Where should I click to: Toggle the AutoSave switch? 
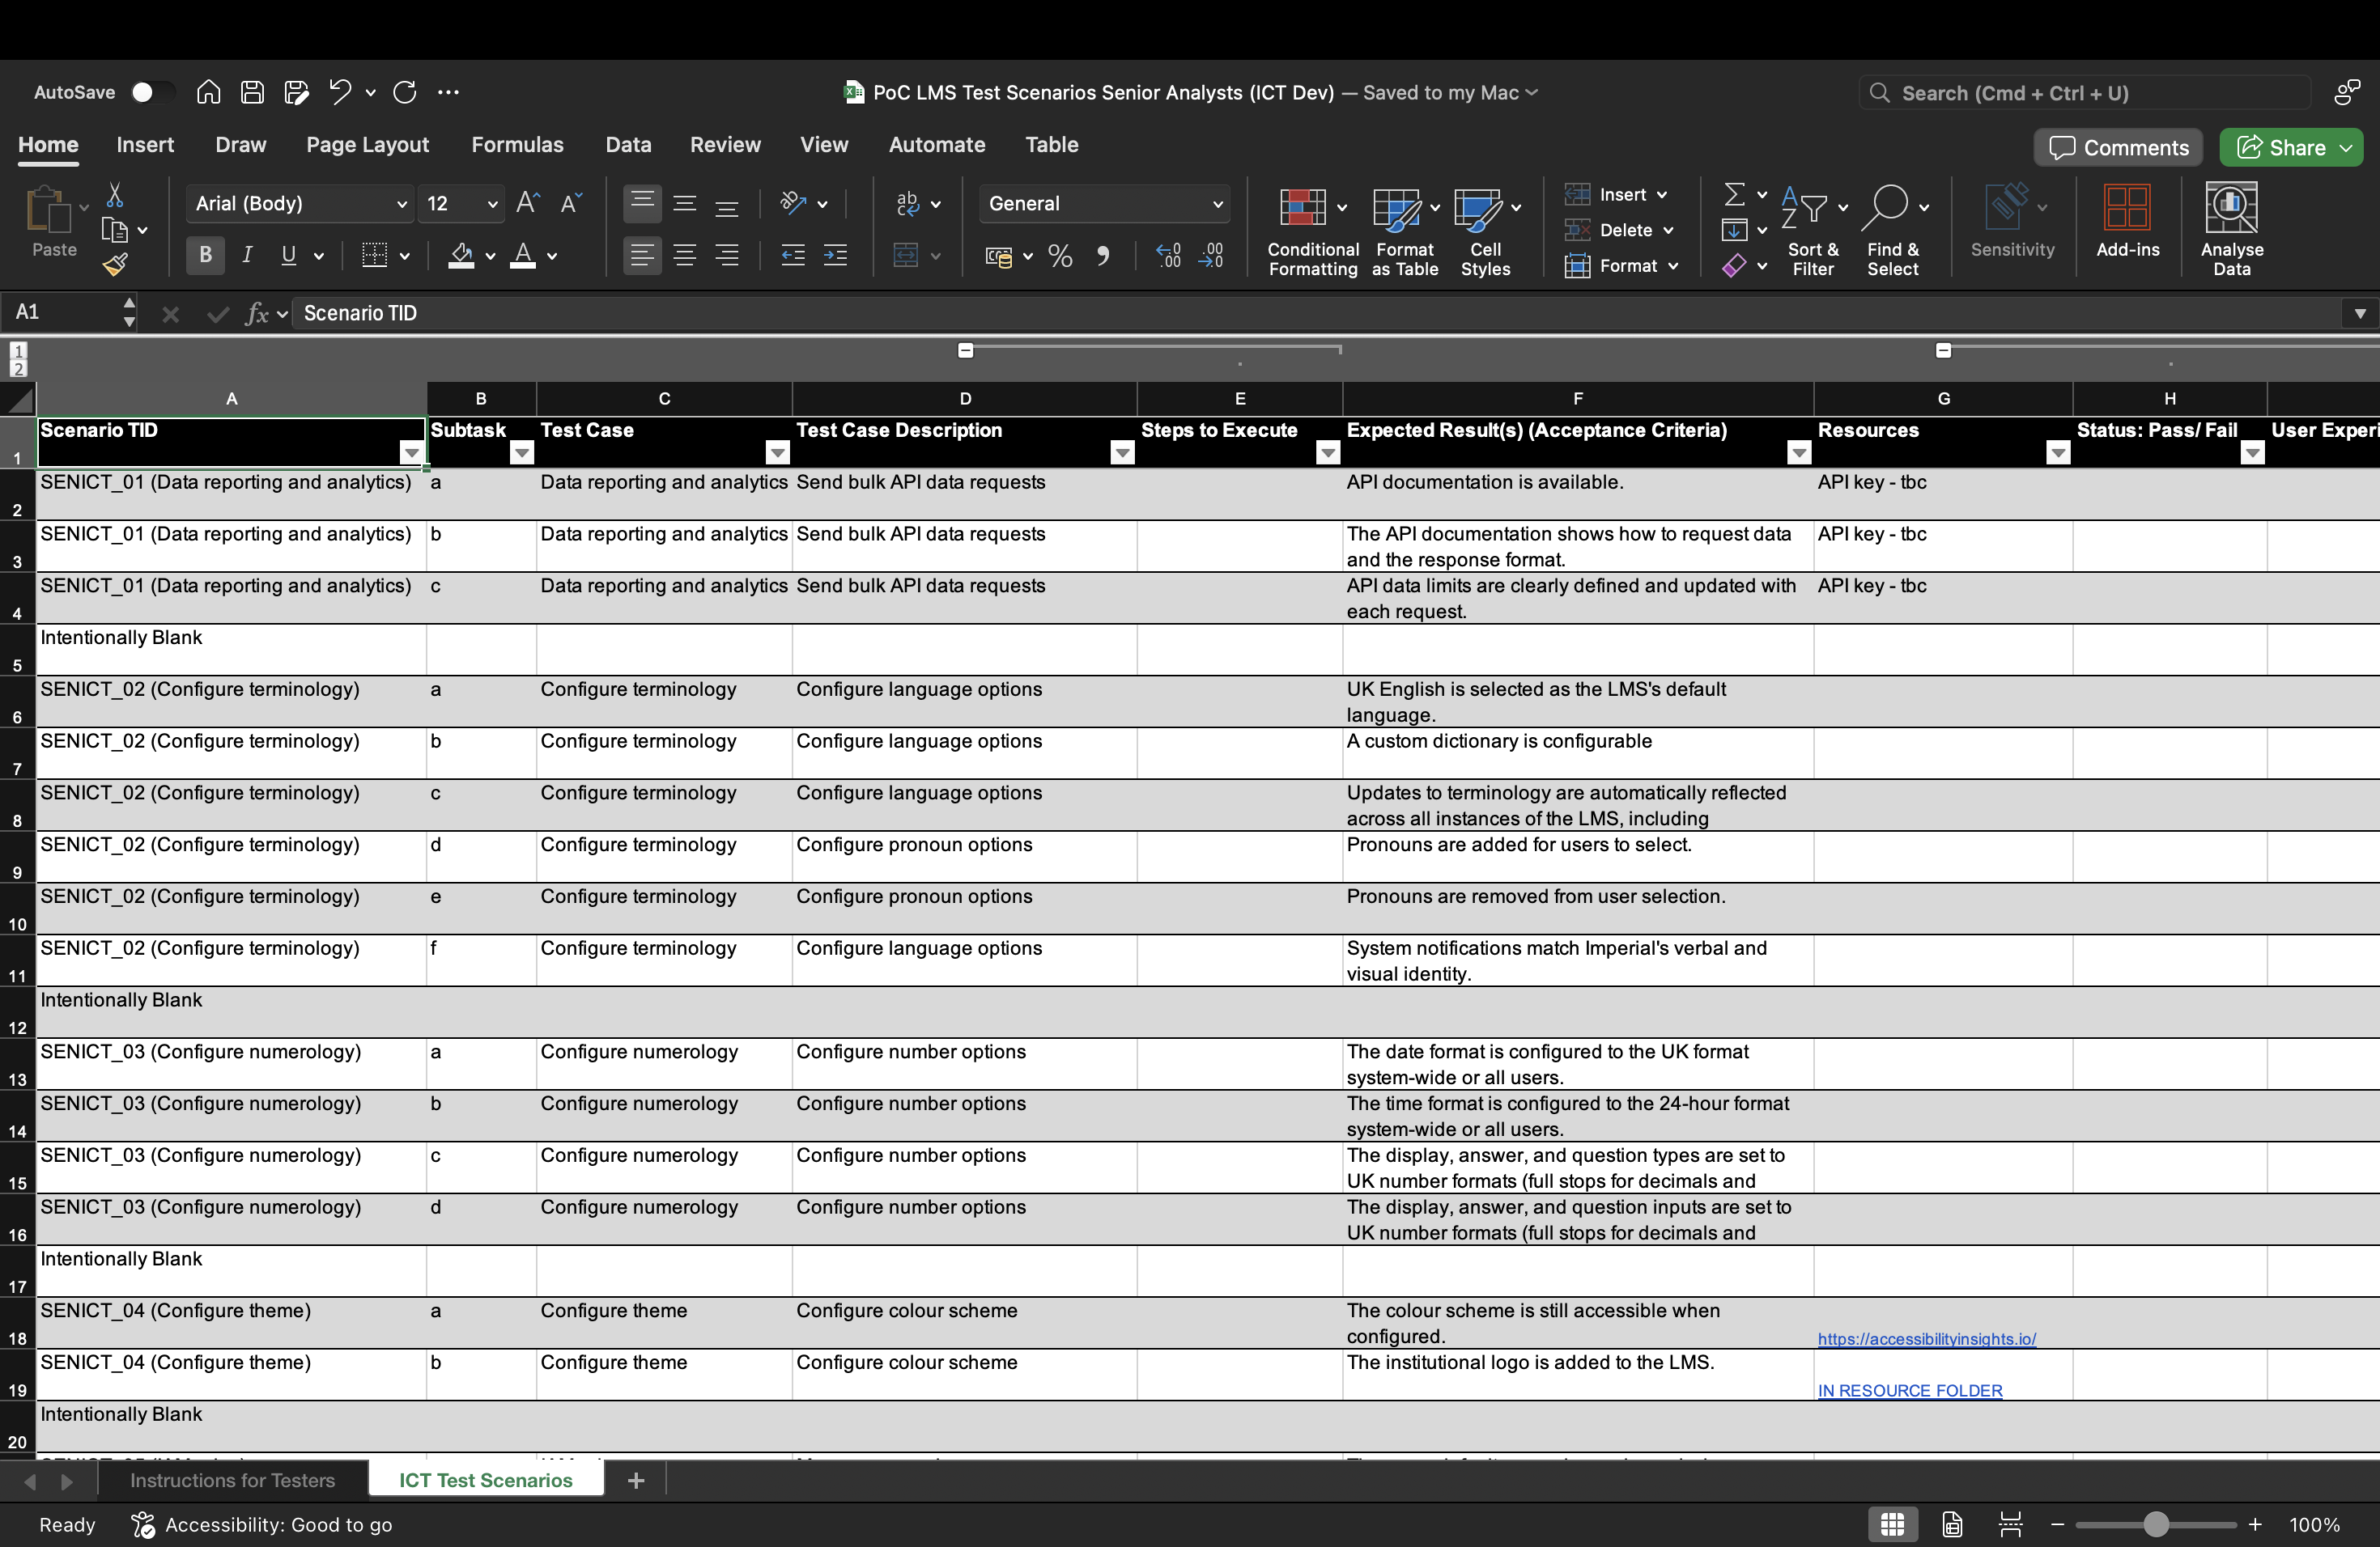[x=151, y=92]
